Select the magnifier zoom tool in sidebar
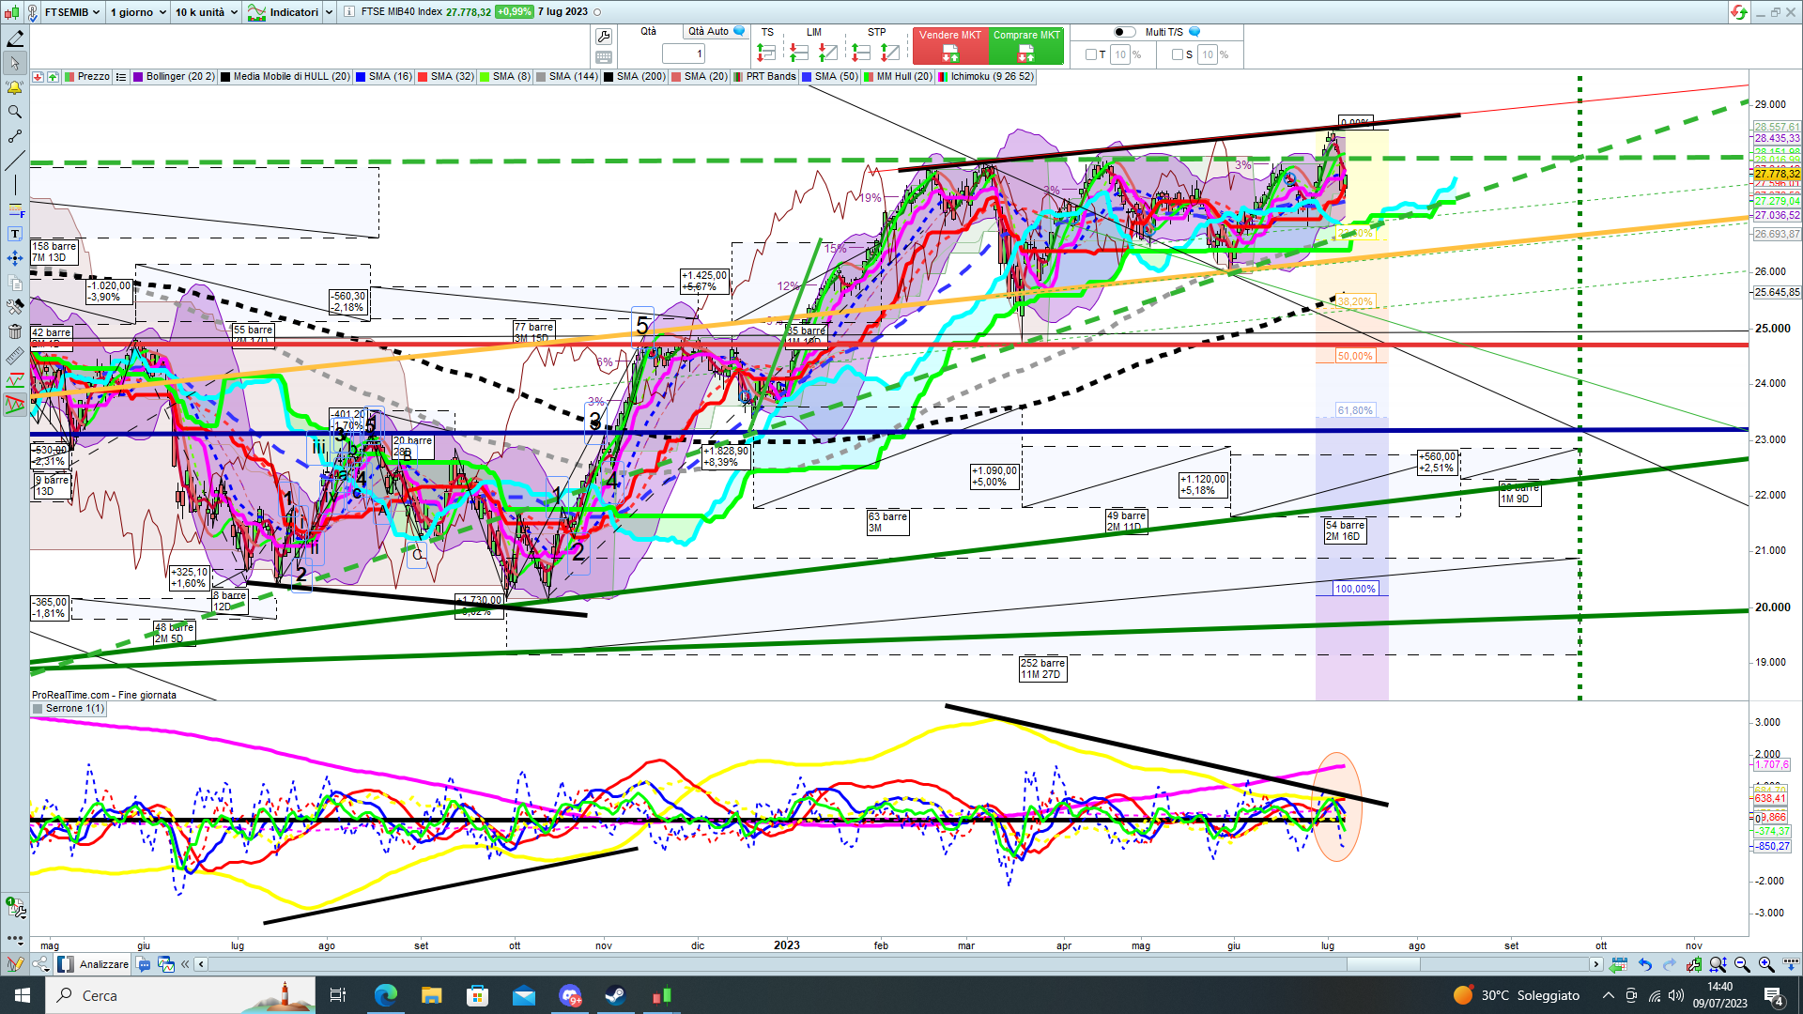 click(x=15, y=112)
